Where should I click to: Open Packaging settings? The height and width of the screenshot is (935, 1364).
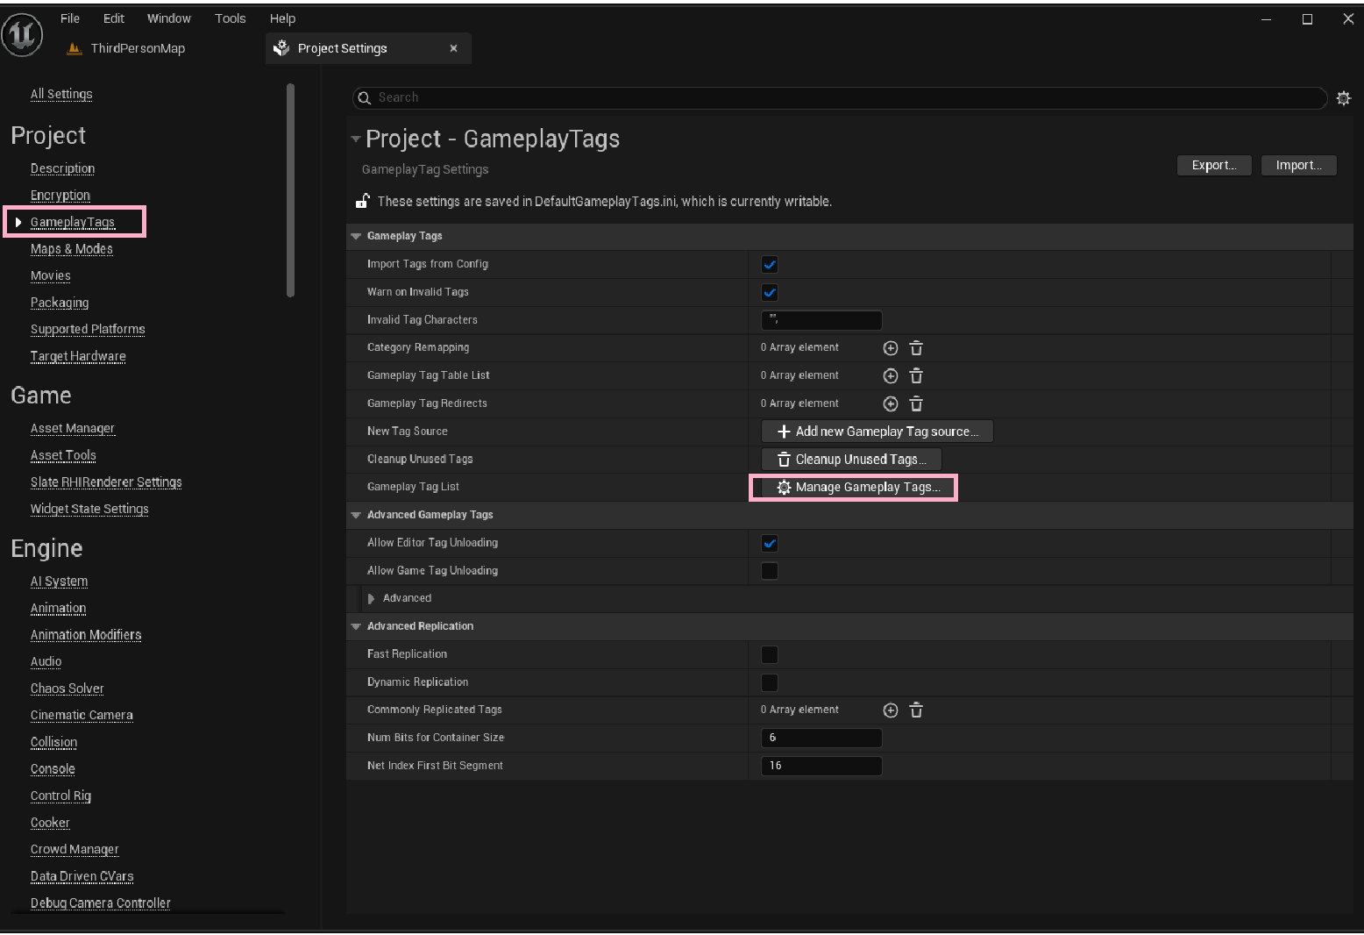60,303
